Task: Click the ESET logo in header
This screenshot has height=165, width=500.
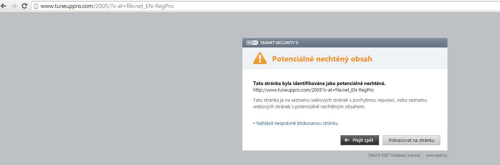Action: tap(252, 43)
